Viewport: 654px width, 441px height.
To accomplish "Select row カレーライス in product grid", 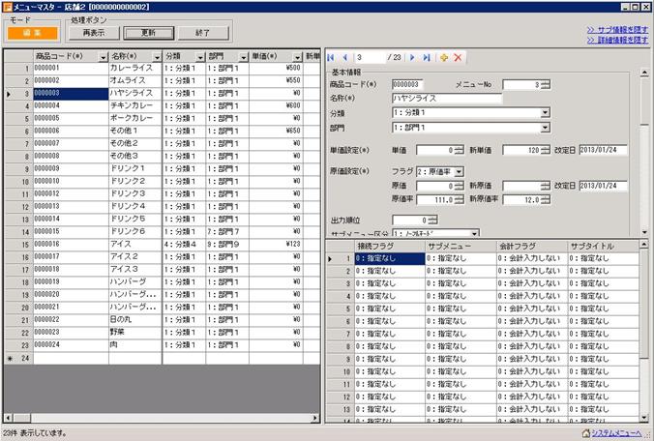I will (x=161, y=68).
